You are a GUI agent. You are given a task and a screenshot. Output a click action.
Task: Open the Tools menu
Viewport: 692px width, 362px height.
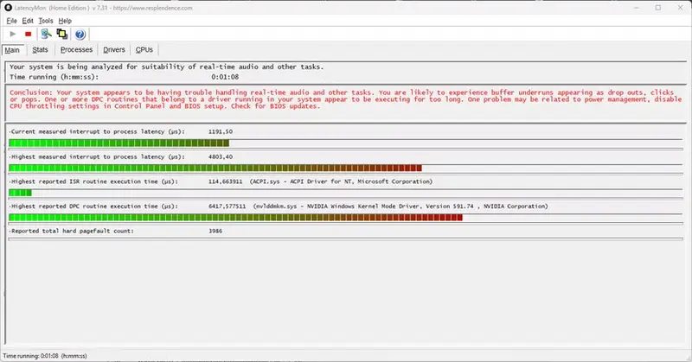click(46, 20)
